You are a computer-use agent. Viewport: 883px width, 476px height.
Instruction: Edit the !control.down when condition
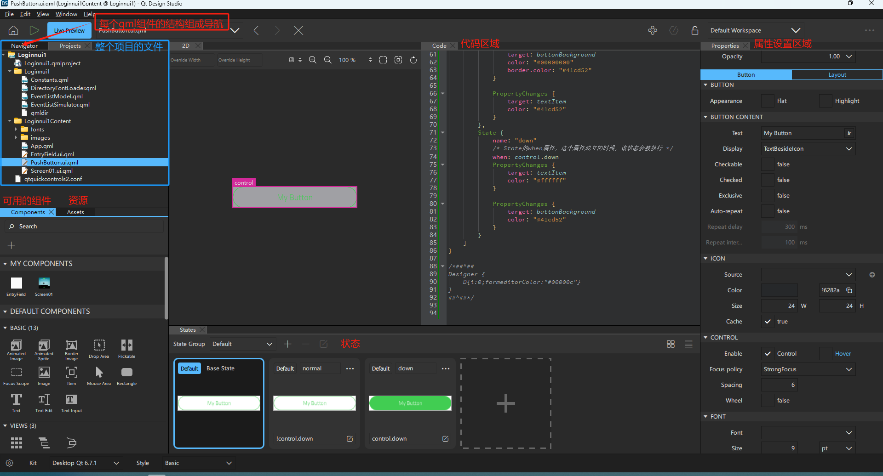click(x=350, y=439)
